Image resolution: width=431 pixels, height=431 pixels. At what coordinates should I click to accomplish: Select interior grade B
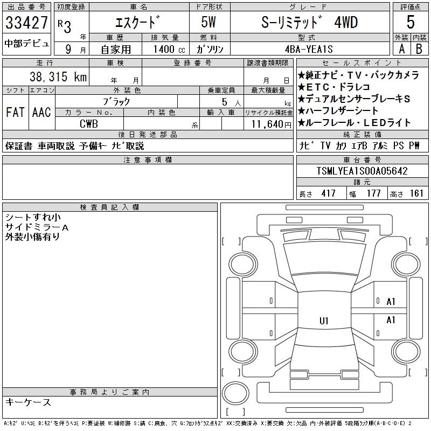point(419,49)
